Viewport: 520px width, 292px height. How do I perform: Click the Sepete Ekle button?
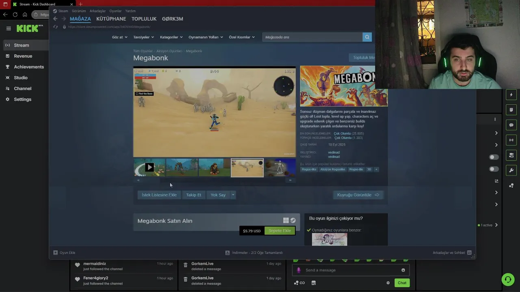click(279, 231)
